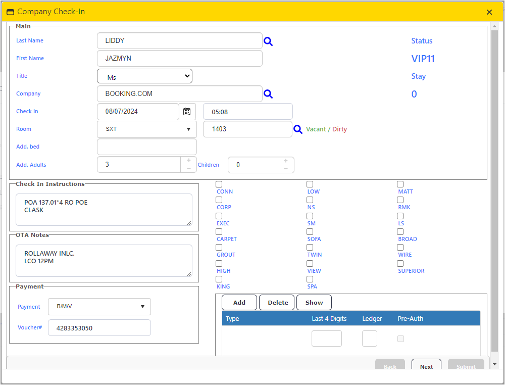This screenshot has height=385, width=505.
Task: Check the LS option
Action: 400,216
